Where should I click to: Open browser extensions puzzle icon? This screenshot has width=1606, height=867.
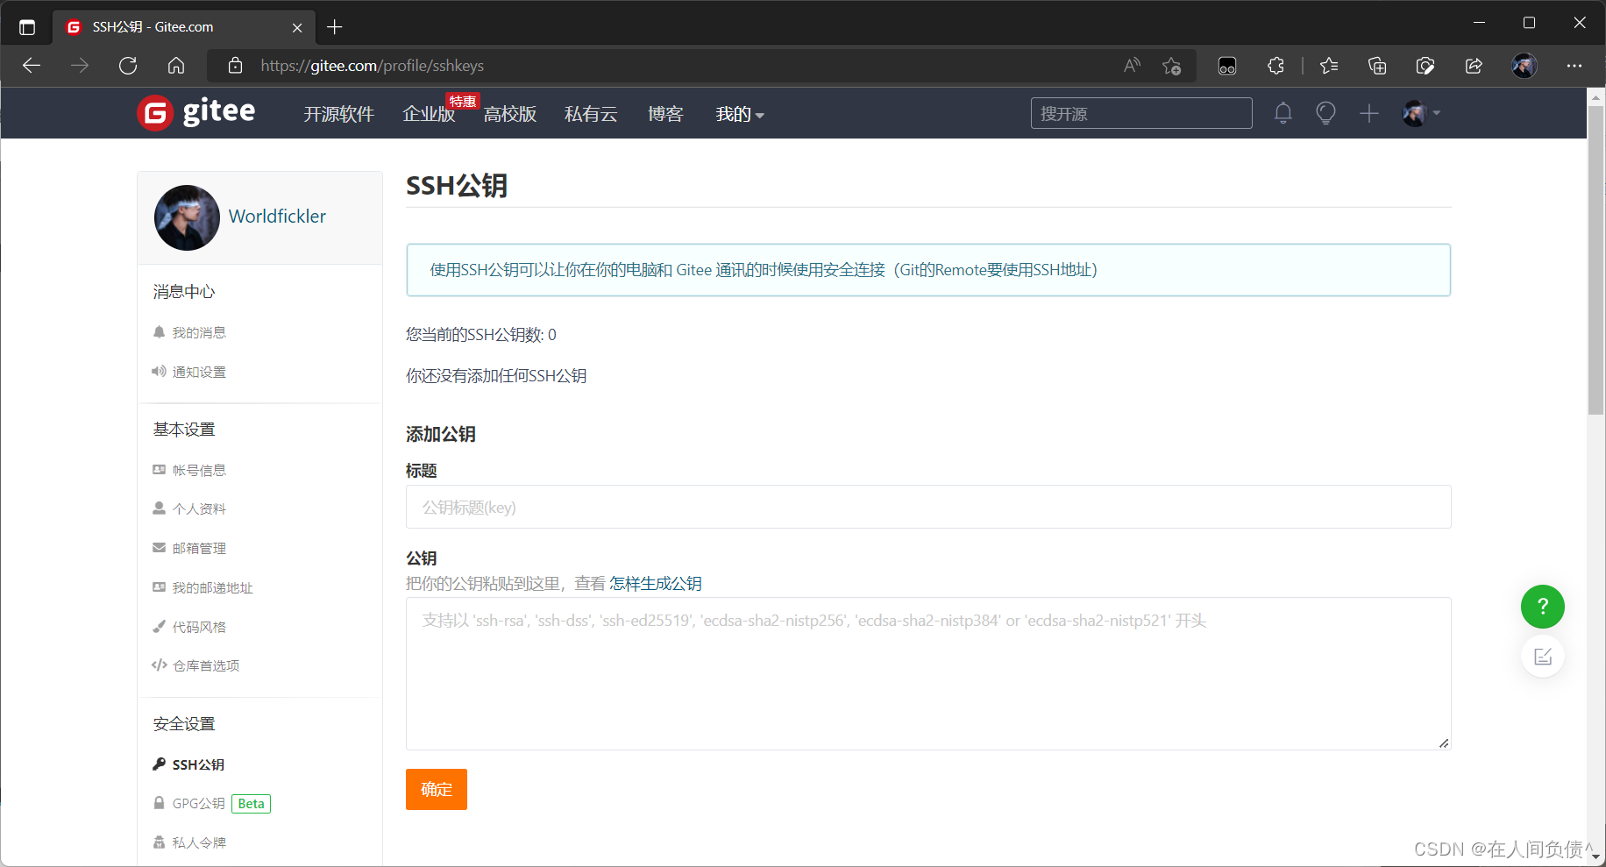(x=1276, y=66)
